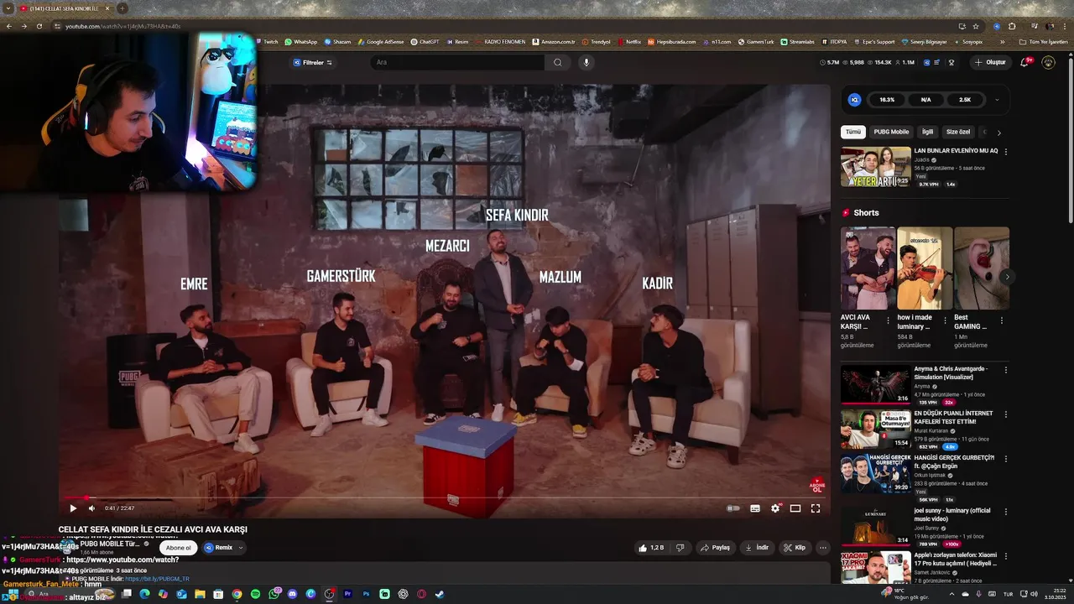Advance the Shorts shelf with the next arrow
The height and width of the screenshot is (604, 1074).
click(x=1007, y=277)
